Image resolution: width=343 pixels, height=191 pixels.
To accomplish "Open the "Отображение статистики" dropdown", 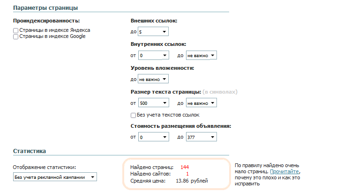I will coord(55,177).
